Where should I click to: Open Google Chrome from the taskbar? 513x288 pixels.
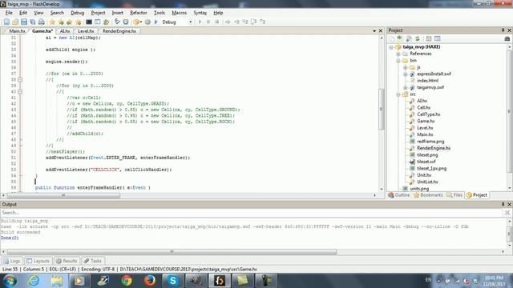tap(127, 281)
